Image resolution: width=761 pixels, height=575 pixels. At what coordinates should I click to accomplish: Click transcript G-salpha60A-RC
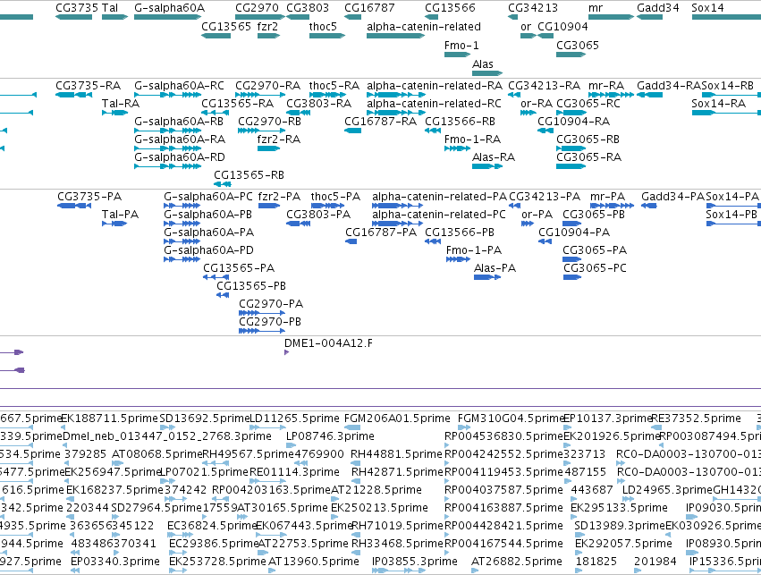179,86
